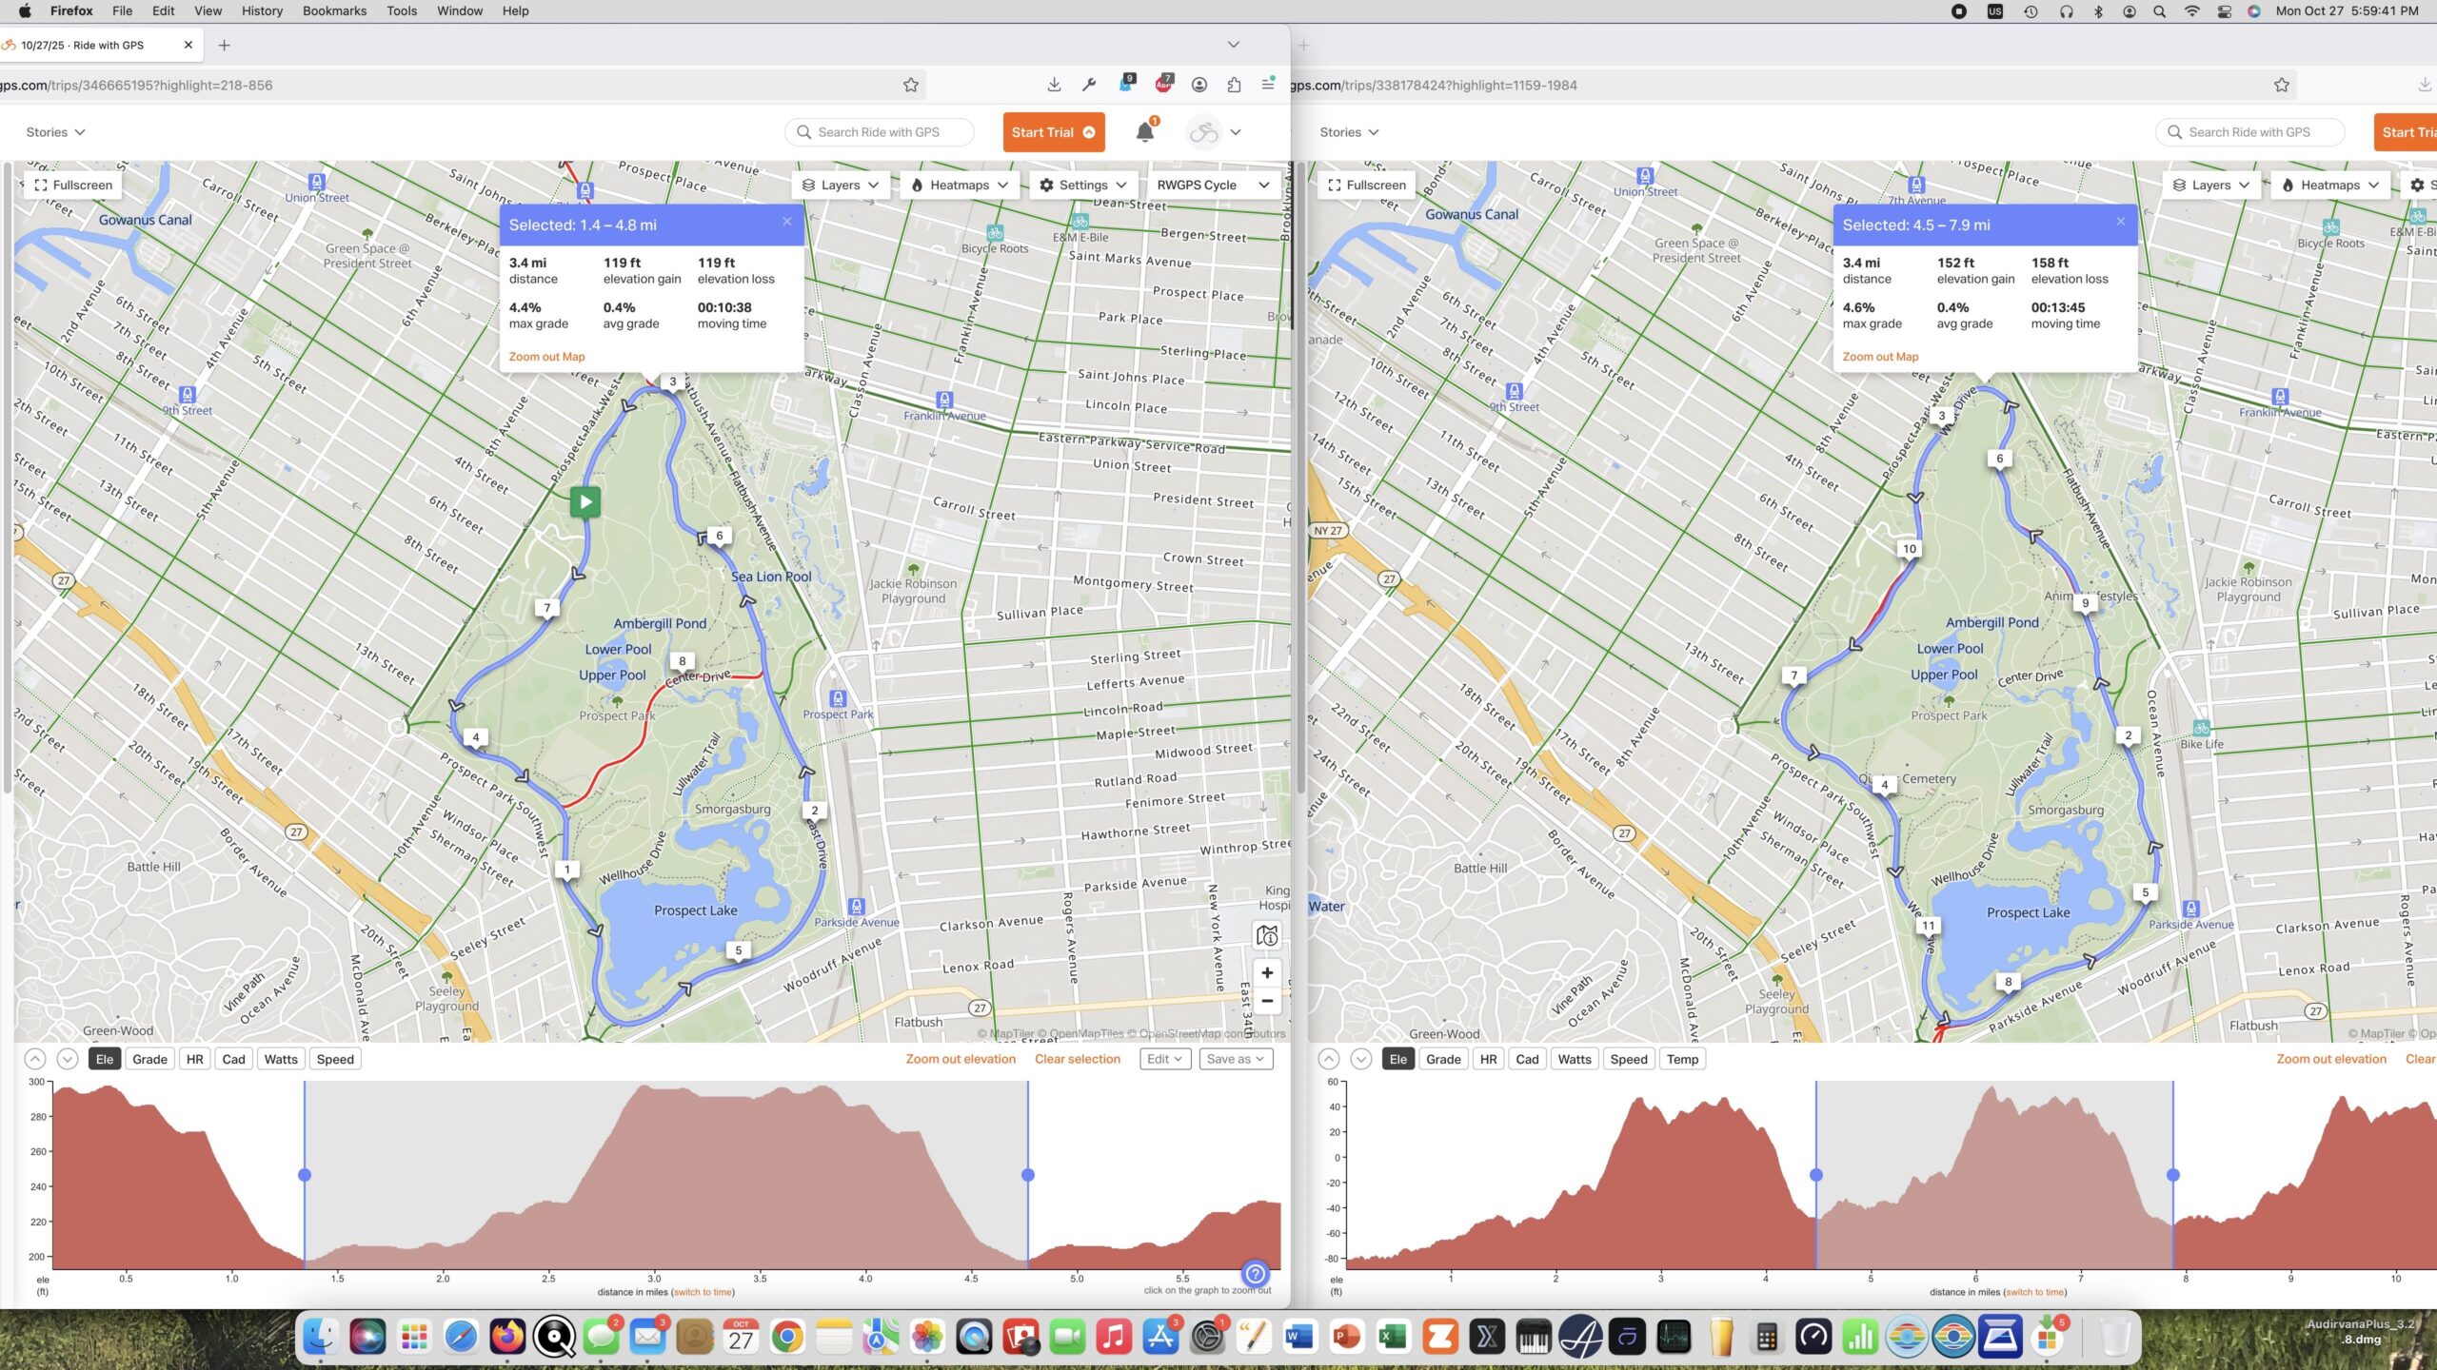The width and height of the screenshot is (2437, 1370).
Task: Open the Layers dropdown on right map
Action: (2211, 185)
